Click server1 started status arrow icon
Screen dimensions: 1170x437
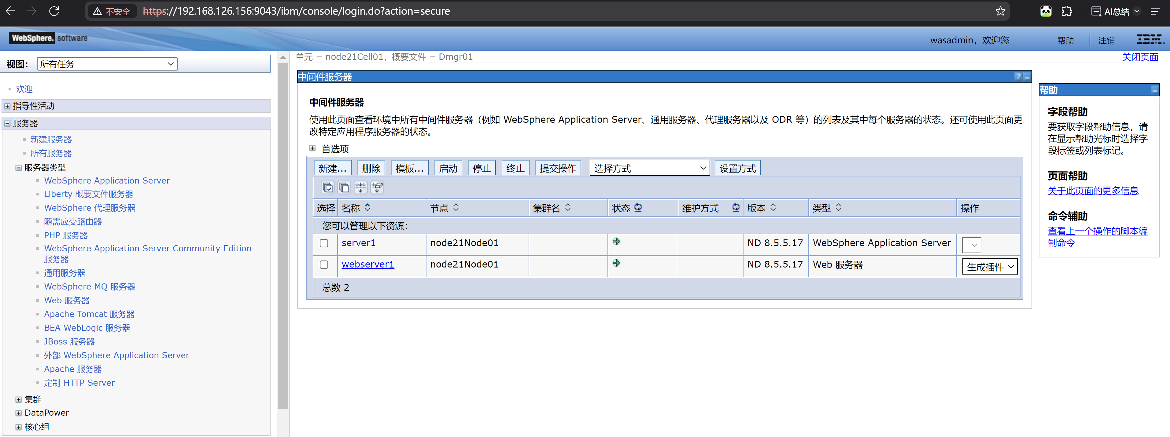(616, 242)
